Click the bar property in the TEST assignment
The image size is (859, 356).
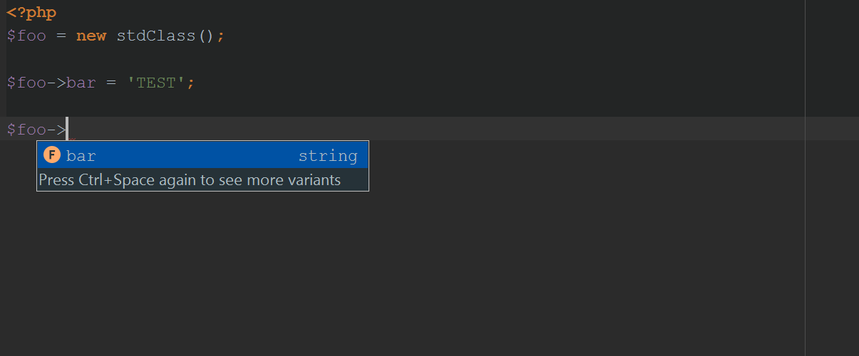(81, 83)
